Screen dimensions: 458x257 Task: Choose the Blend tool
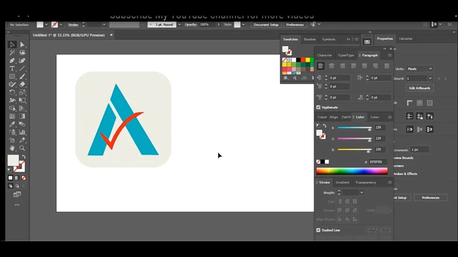click(22, 124)
